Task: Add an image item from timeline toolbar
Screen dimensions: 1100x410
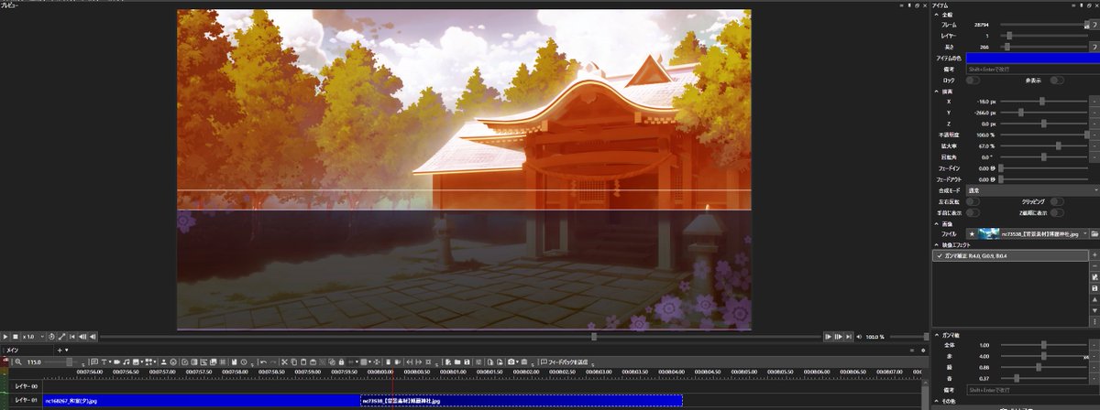Action: pos(136,361)
